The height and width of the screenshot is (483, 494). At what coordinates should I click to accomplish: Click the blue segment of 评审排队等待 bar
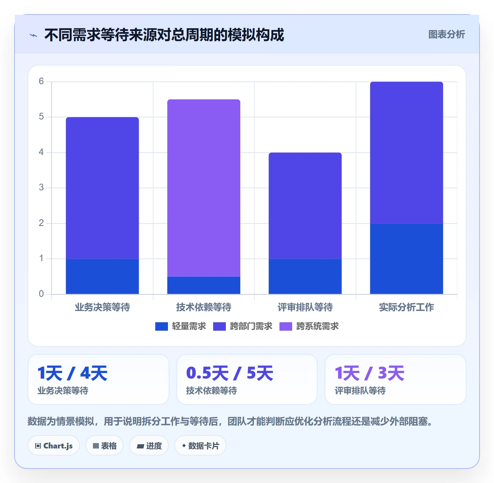[305, 276]
